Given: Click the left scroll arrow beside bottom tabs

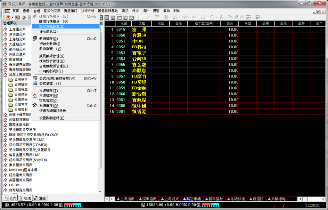Looking at the screenshot, I should click(x=107, y=199).
